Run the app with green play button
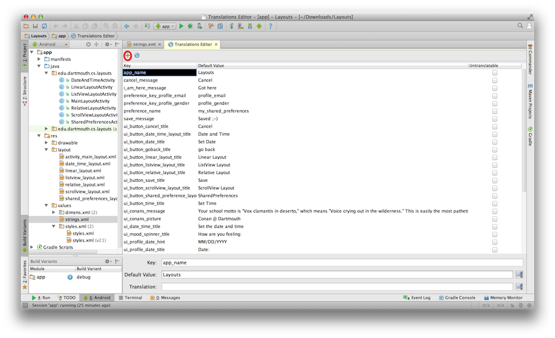The height and width of the screenshot is (338, 555). (x=181, y=26)
